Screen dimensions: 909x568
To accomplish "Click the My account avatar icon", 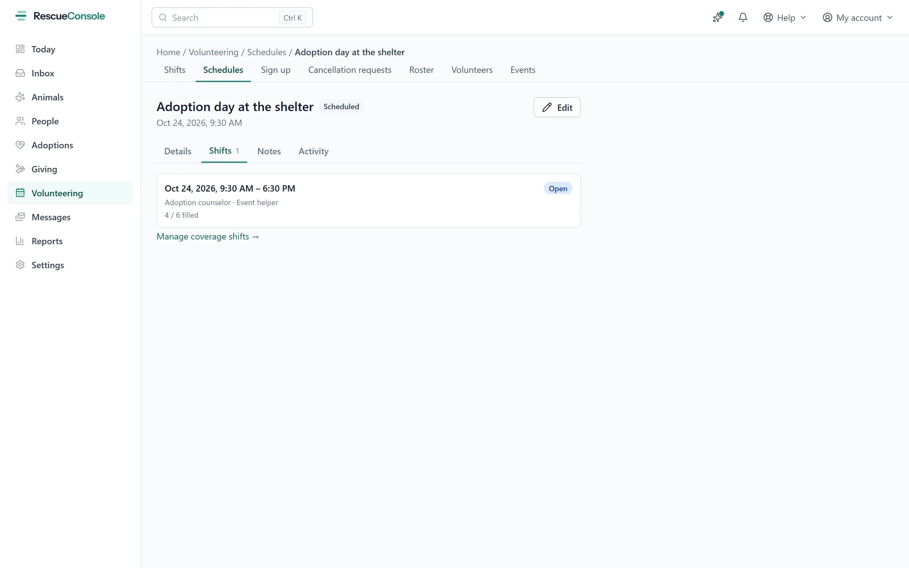I will (827, 18).
